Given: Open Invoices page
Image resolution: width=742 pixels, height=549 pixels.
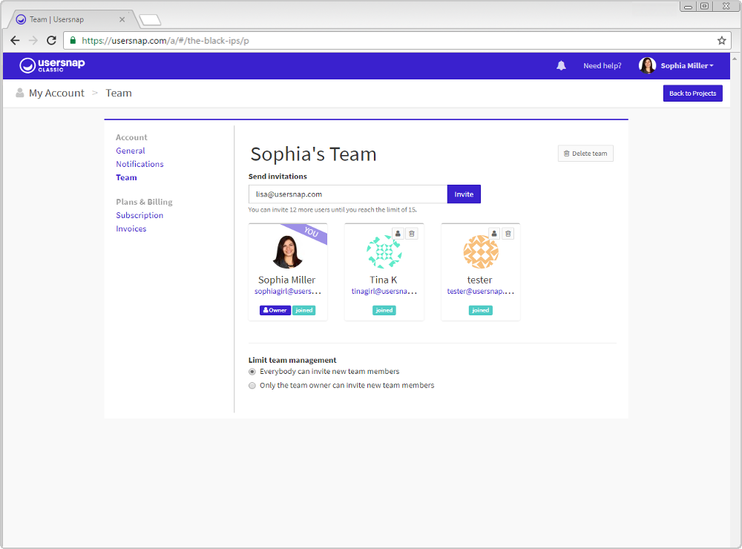Looking at the screenshot, I should click(131, 229).
